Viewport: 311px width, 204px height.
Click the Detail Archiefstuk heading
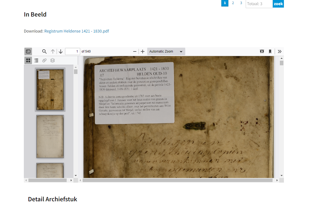pos(52,199)
